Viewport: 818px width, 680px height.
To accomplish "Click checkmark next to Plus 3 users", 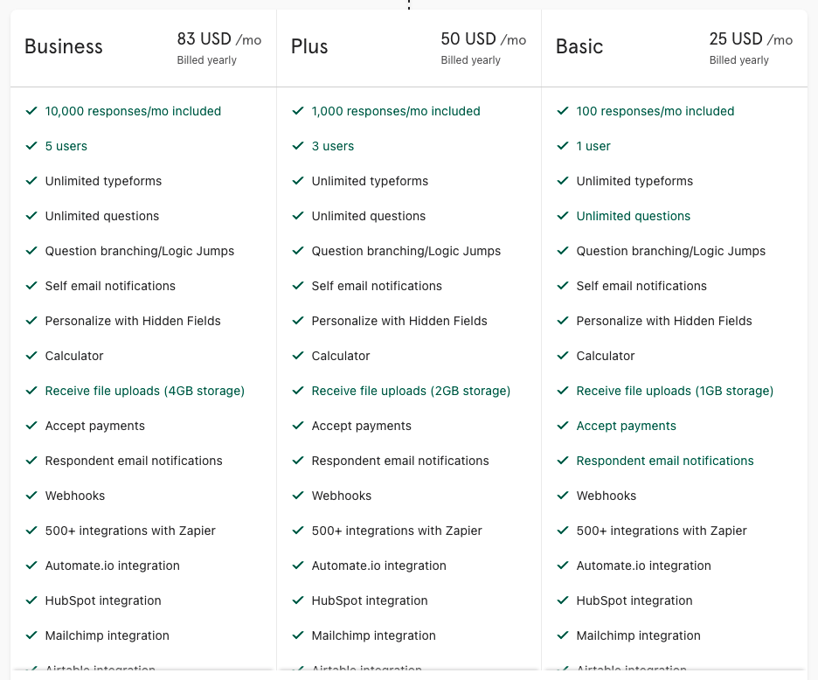I will (298, 146).
